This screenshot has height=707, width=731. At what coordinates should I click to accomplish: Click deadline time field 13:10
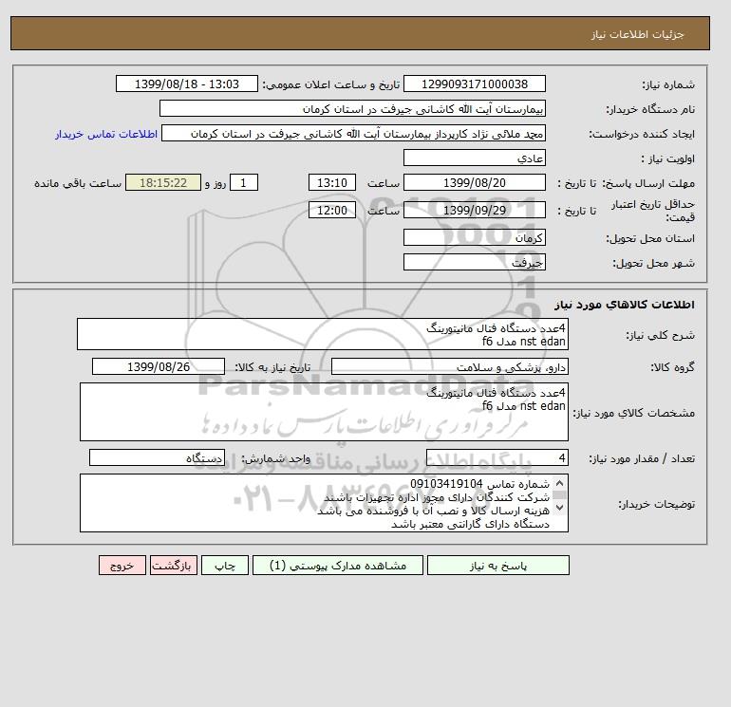pos(332,183)
